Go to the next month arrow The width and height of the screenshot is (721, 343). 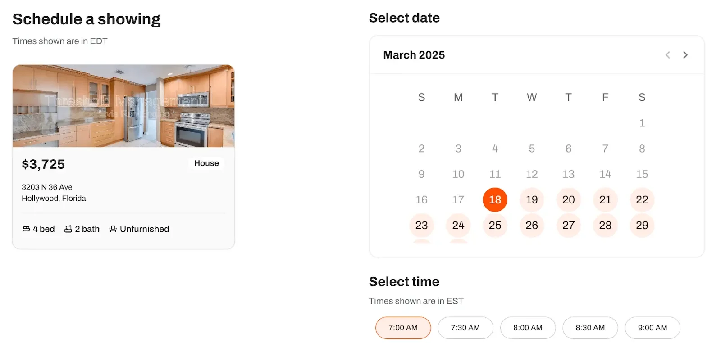pos(685,55)
